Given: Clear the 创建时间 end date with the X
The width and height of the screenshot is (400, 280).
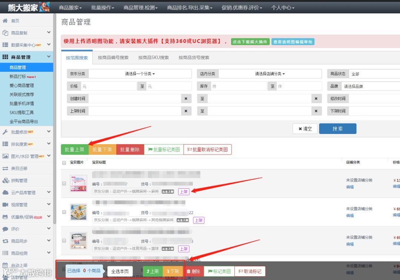Looking at the screenshot, I should [316, 99].
